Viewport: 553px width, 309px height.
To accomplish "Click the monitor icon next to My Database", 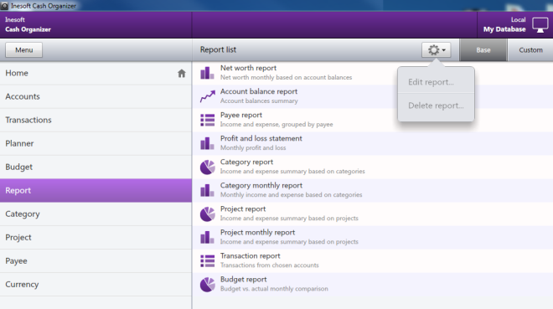I will (x=540, y=25).
